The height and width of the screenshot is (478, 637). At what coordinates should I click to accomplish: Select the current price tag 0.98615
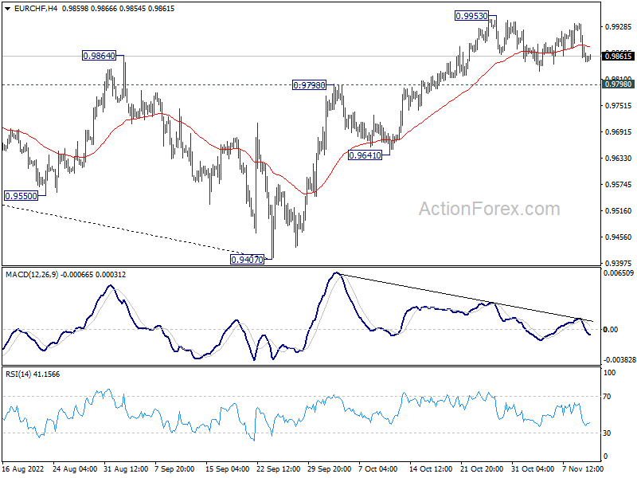click(x=619, y=56)
